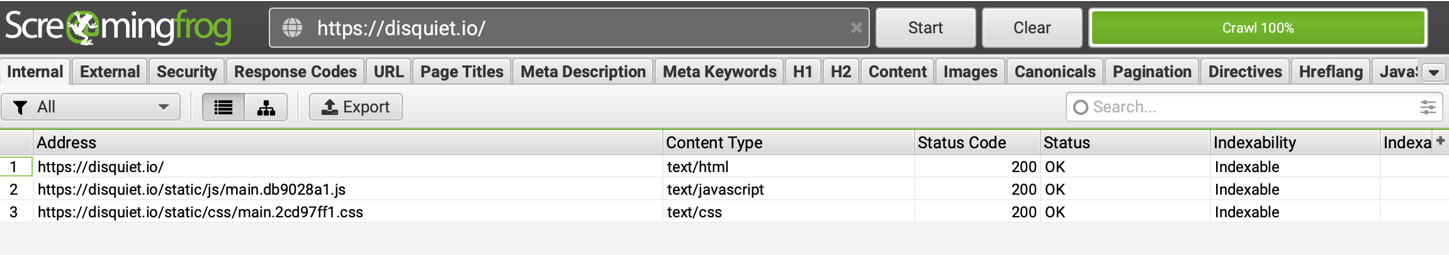The image size is (1449, 255).
Task: Export the current table data
Action: point(356,107)
